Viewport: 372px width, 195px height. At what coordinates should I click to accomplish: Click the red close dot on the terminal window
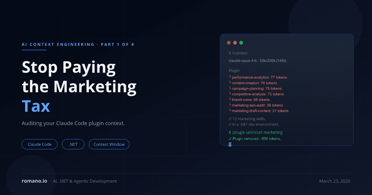tap(229, 43)
